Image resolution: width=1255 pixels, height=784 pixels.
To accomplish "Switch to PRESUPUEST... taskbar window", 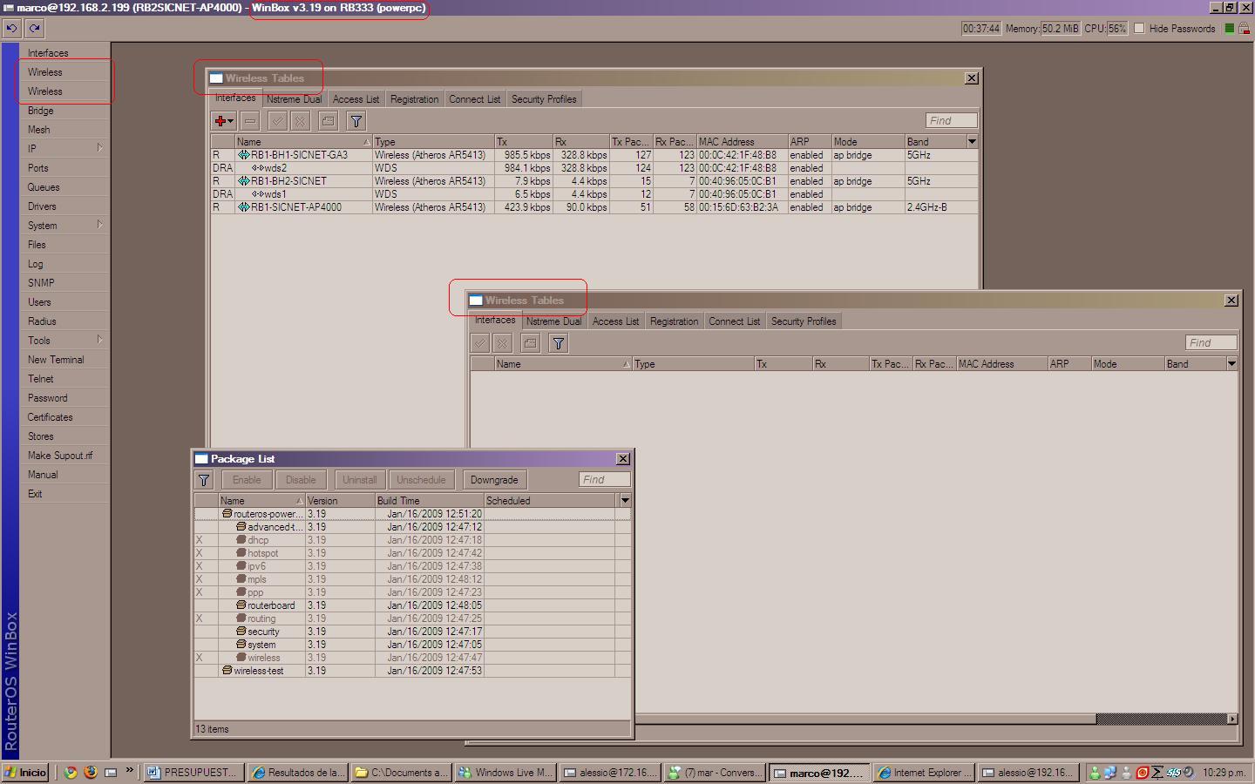I will pos(193,773).
